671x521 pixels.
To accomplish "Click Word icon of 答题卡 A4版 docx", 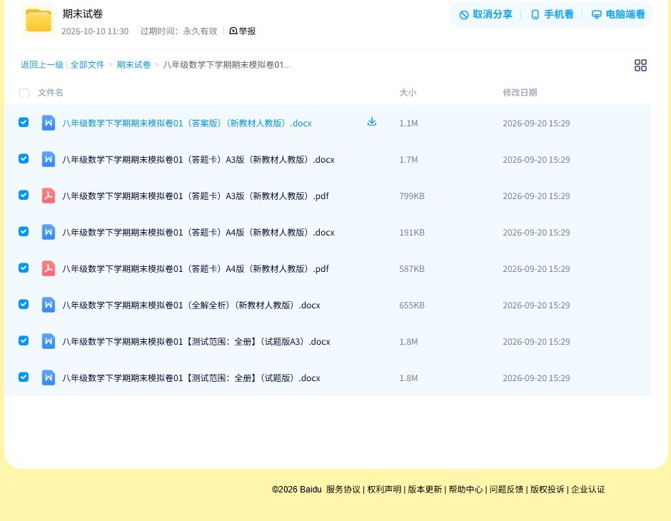I will click(49, 232).
